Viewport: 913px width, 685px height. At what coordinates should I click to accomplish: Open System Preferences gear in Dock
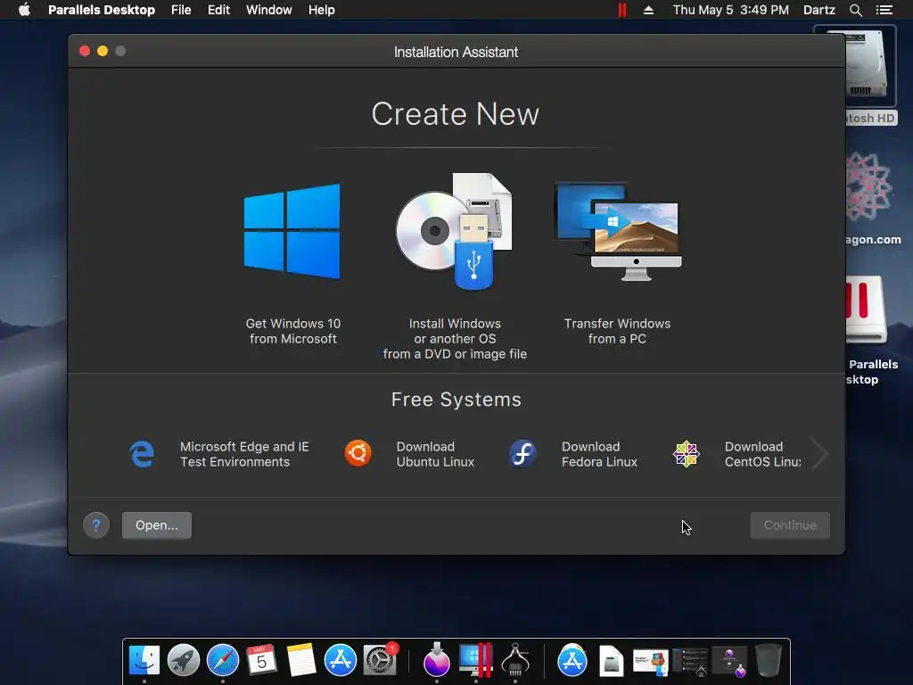380,661
